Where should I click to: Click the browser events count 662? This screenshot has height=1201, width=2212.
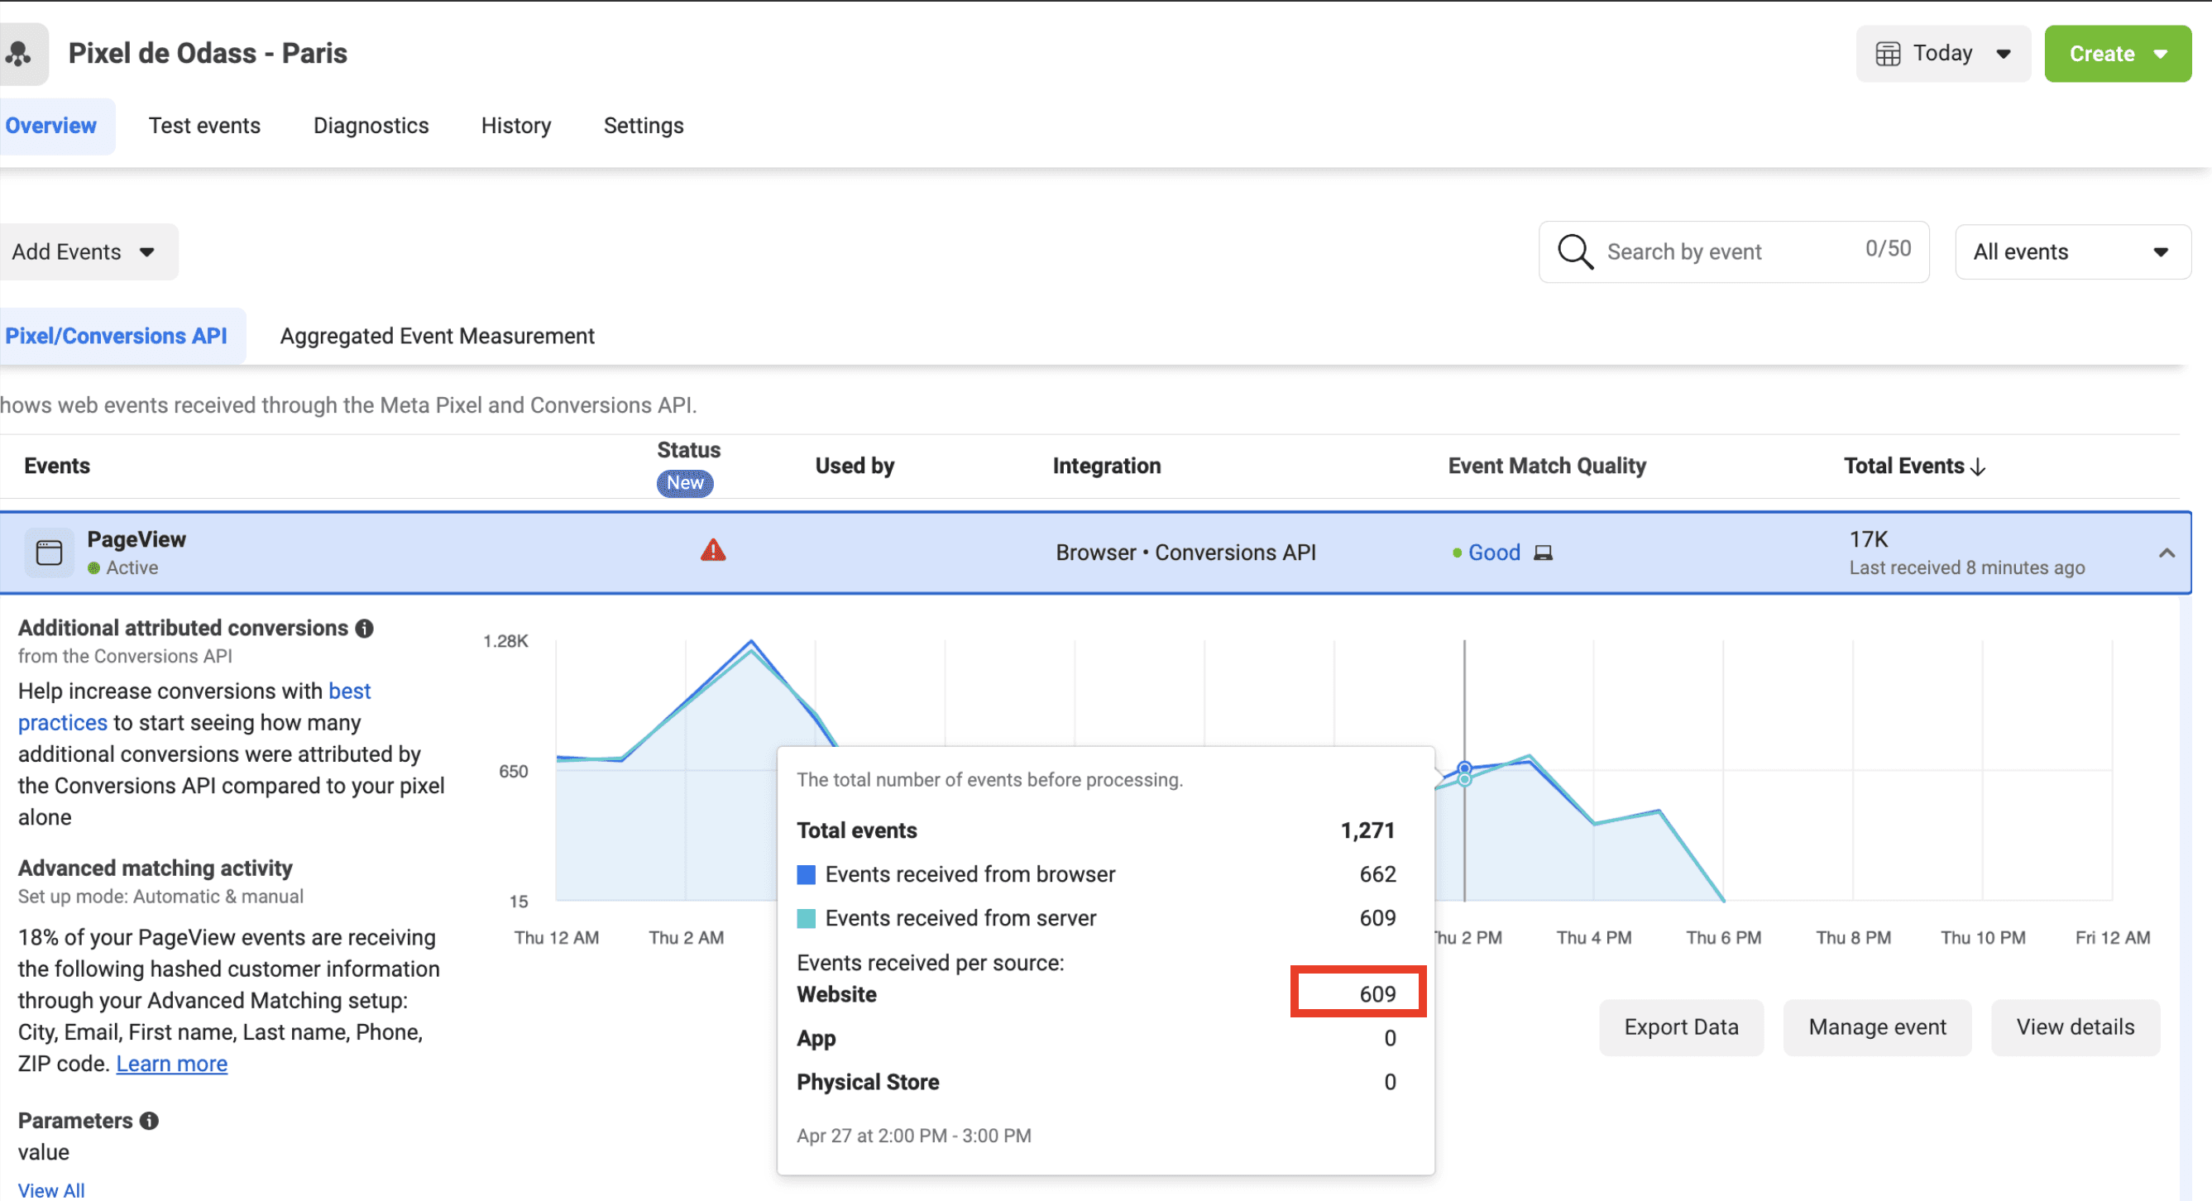[1377, 875]
